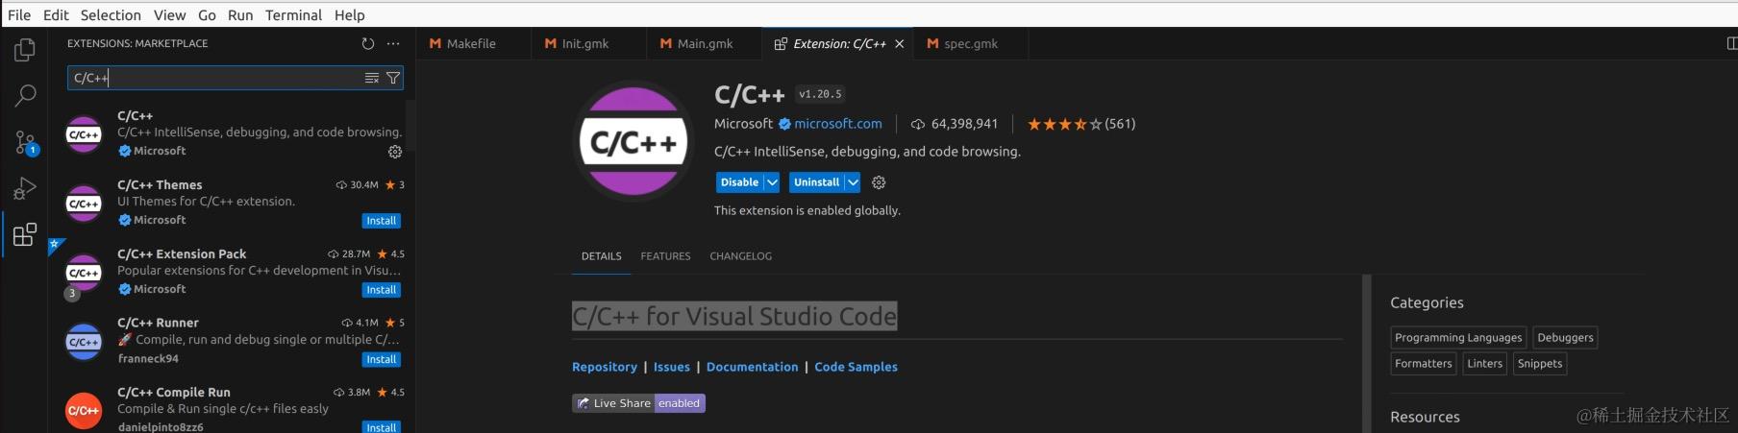Switch to the Main.gmk tab
The height and width of the screenshot is (433, 1738).
704,43
